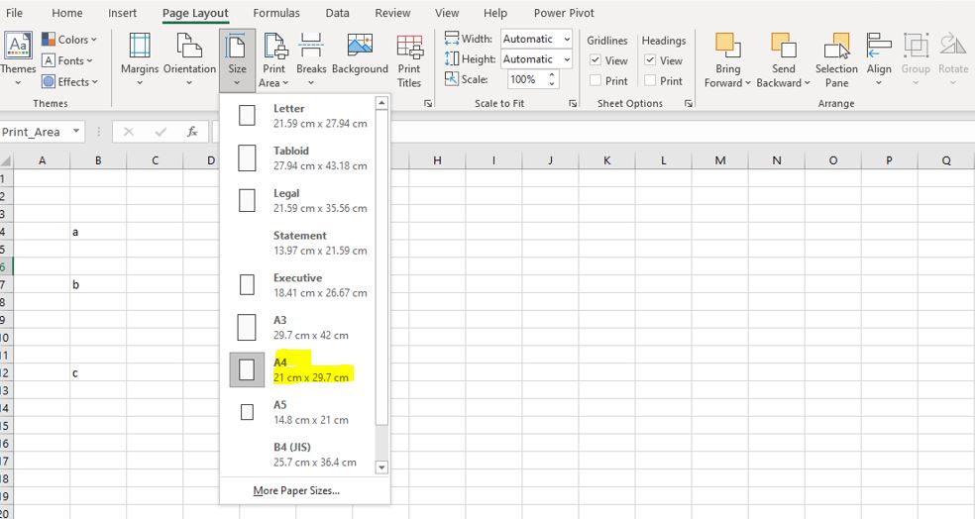Select highlighted A4 paper size

pyautogui.click(x=298, y=369)
